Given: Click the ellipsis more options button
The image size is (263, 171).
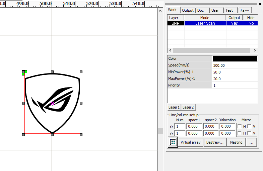Looking at the screenshot, I should point(251,142).
